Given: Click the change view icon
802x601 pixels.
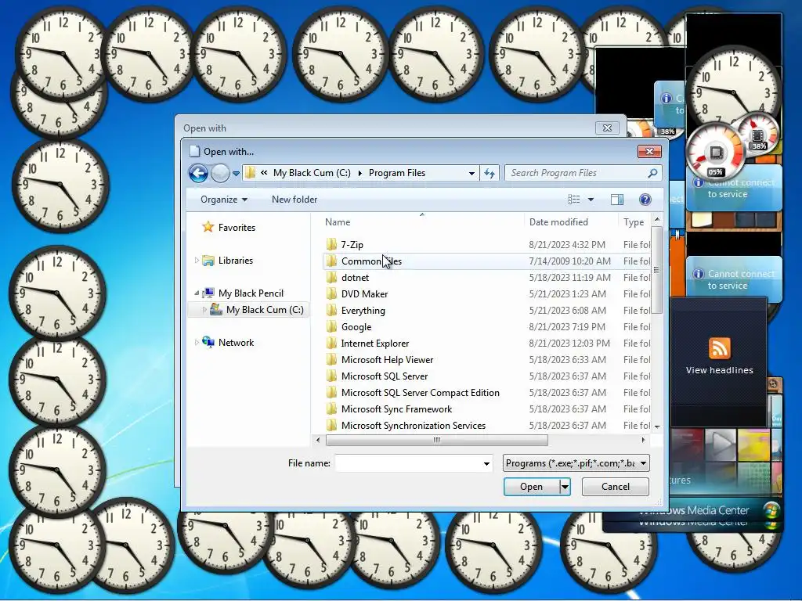Looking at the screenshot, I should coord(573,200).
